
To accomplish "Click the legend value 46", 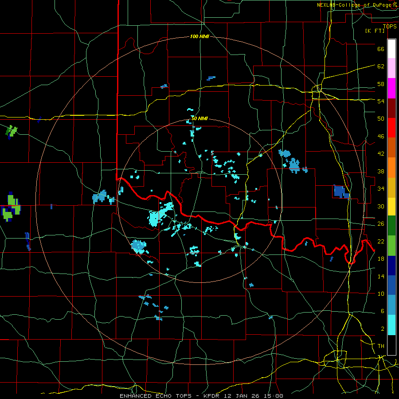I will 381,137.
